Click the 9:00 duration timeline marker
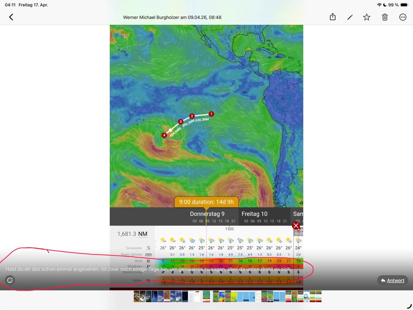Image resolution: width=413 pixels, height=310 pixels. [x=206, y=202]
